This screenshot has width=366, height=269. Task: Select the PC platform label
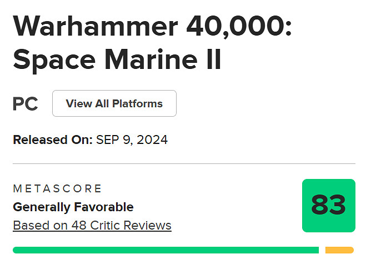(x=26, y=104)
